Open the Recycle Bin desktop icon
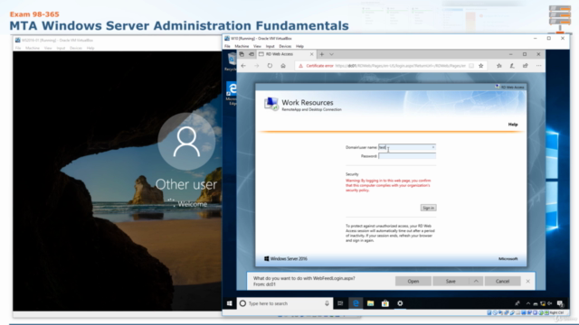Screen dimensions: 579x325 pos(232,61)
